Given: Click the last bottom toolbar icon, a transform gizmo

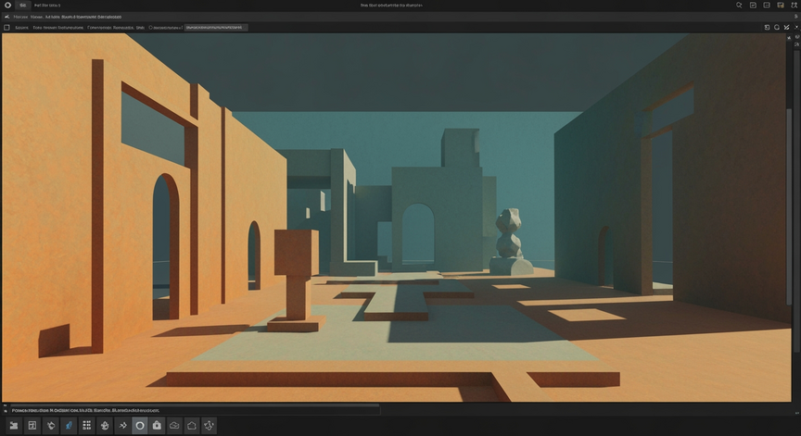Looking at the screenshot, I should [x=209, y=425].
